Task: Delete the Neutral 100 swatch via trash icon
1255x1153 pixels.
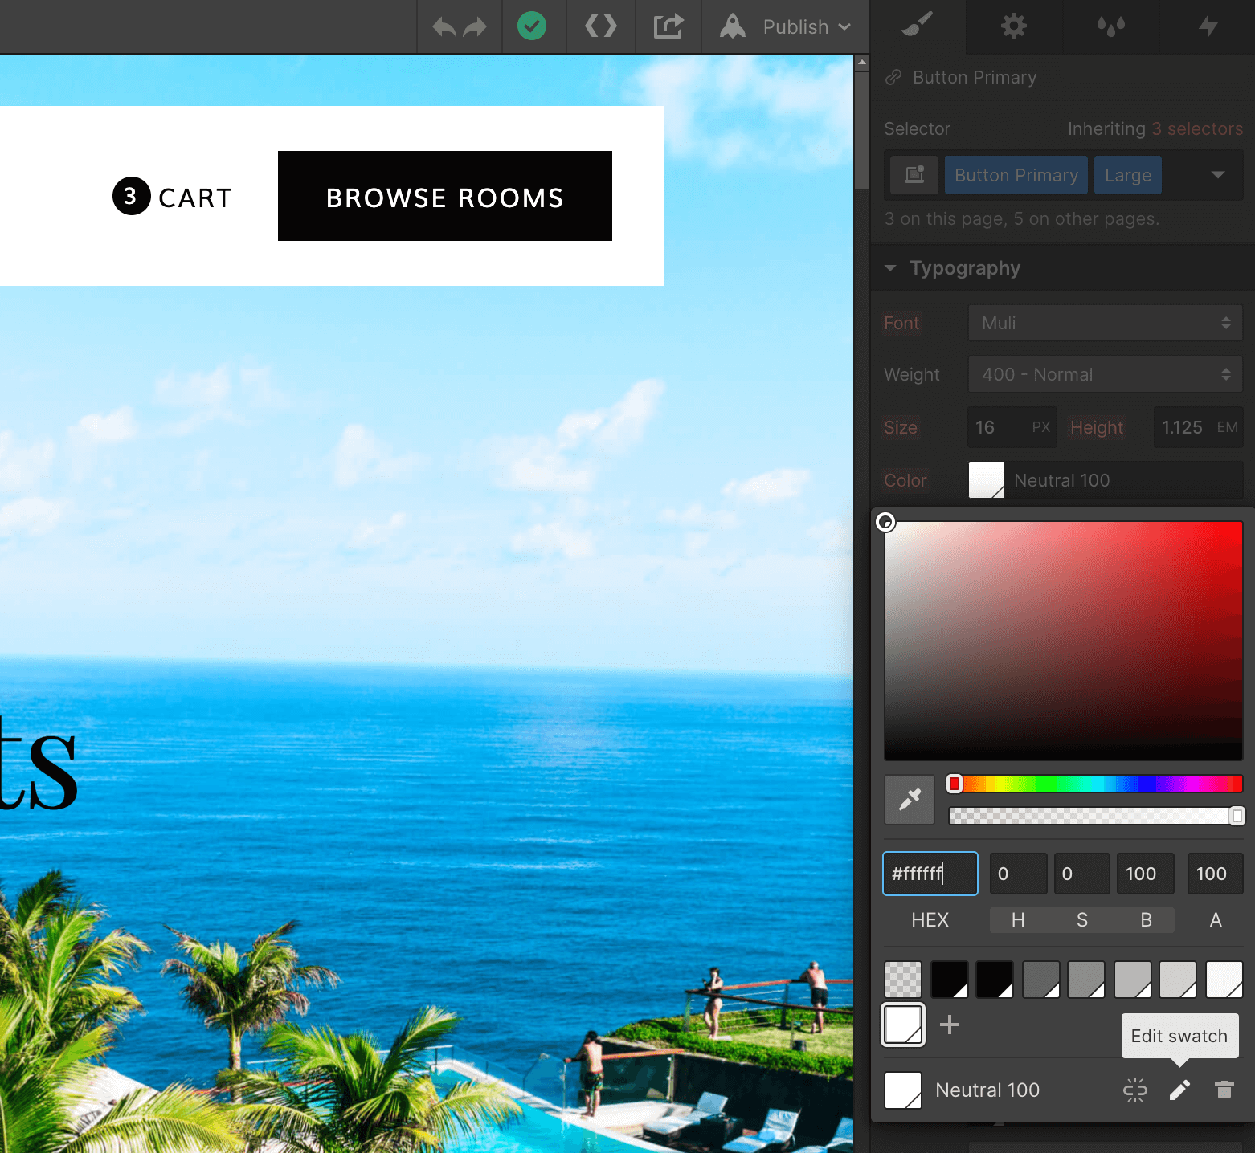Action: [1224, 1090]
